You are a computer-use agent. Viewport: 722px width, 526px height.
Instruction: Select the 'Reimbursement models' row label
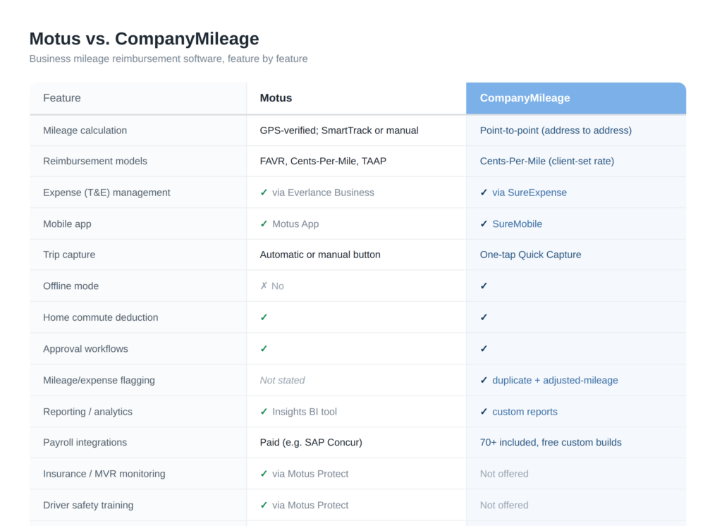coord(95,161)
